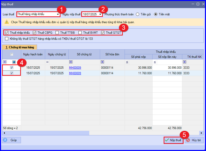Select the Tiền mặt payment option

pyautogui.click(x=156, y=14)
